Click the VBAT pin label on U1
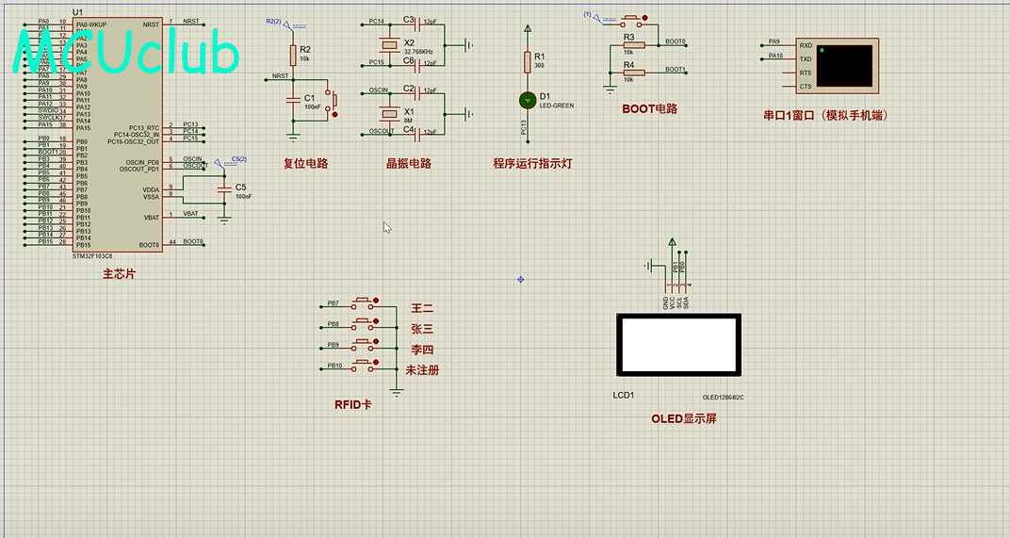 pyautogui.click(x=152, y=218)
